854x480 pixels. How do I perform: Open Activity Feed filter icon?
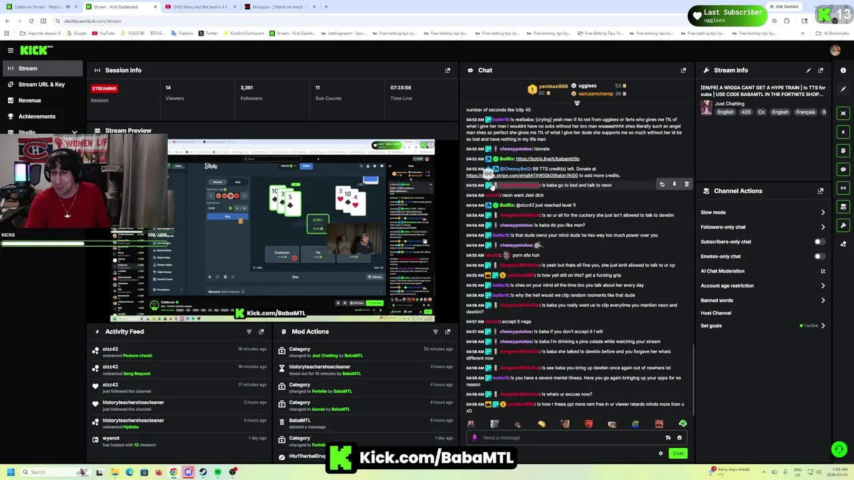[249, 331]
